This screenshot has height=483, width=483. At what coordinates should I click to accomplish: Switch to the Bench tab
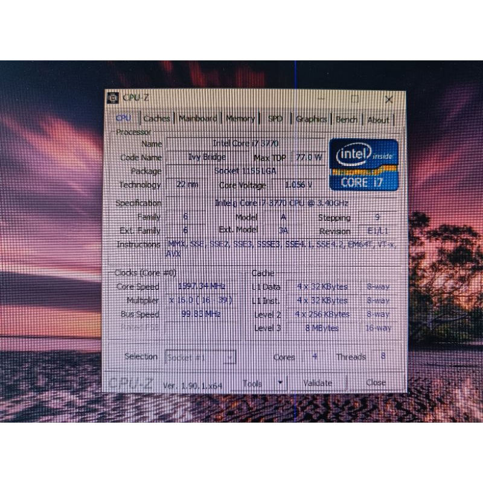(347, 120)
